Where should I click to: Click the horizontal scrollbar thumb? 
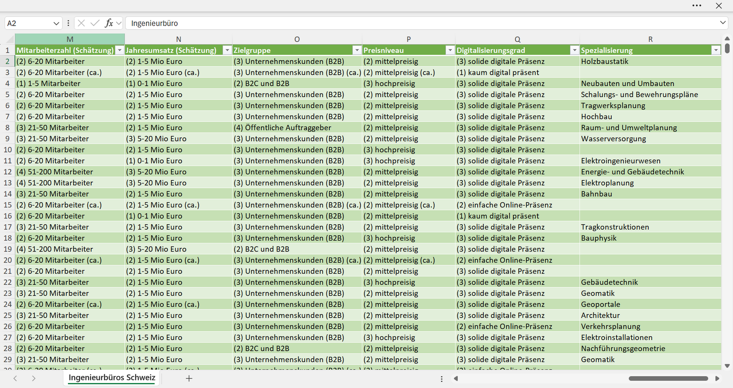pyautogui.click(x=668, y=379)
